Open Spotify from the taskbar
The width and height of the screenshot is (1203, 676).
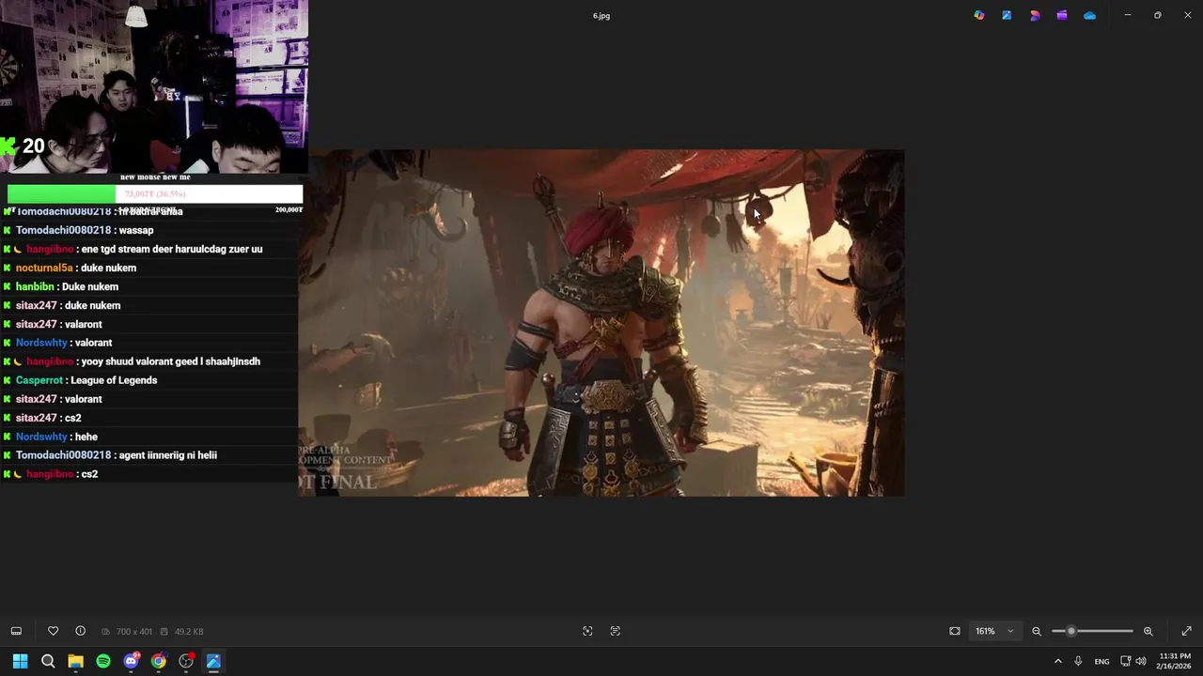[x=103, y=661]
